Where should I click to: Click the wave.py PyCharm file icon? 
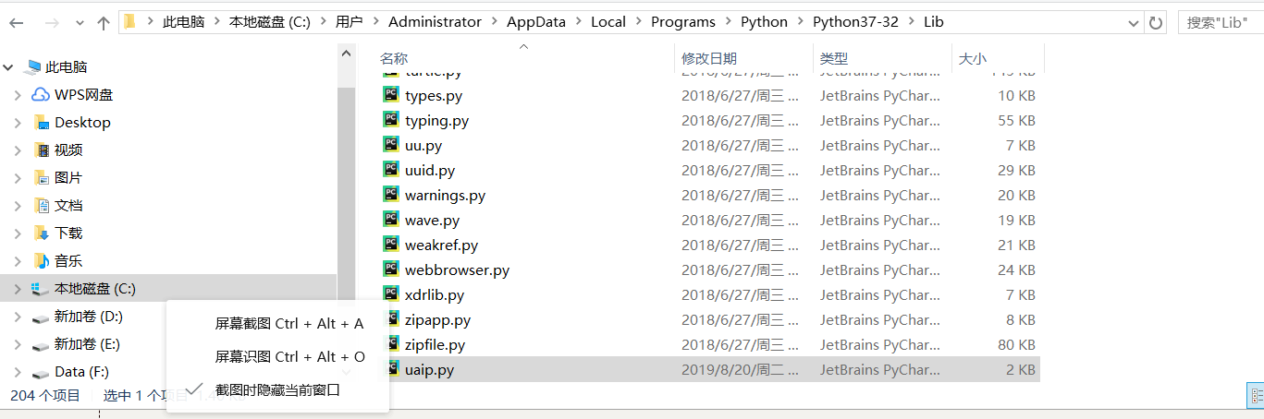pyautogui.click(x=390, y=220)
